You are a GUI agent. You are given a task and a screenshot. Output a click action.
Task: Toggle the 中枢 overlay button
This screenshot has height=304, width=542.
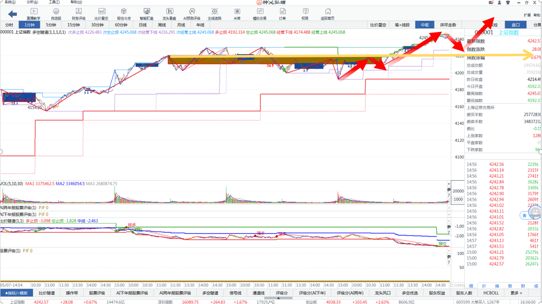pyautogui.click(x=424, y=25)
